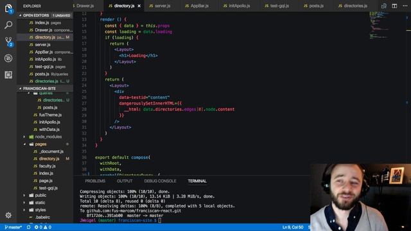Viewport: 411px width, 231px height.
Task: Open the editor More Actions ellipsis
Action: (405, 6)
